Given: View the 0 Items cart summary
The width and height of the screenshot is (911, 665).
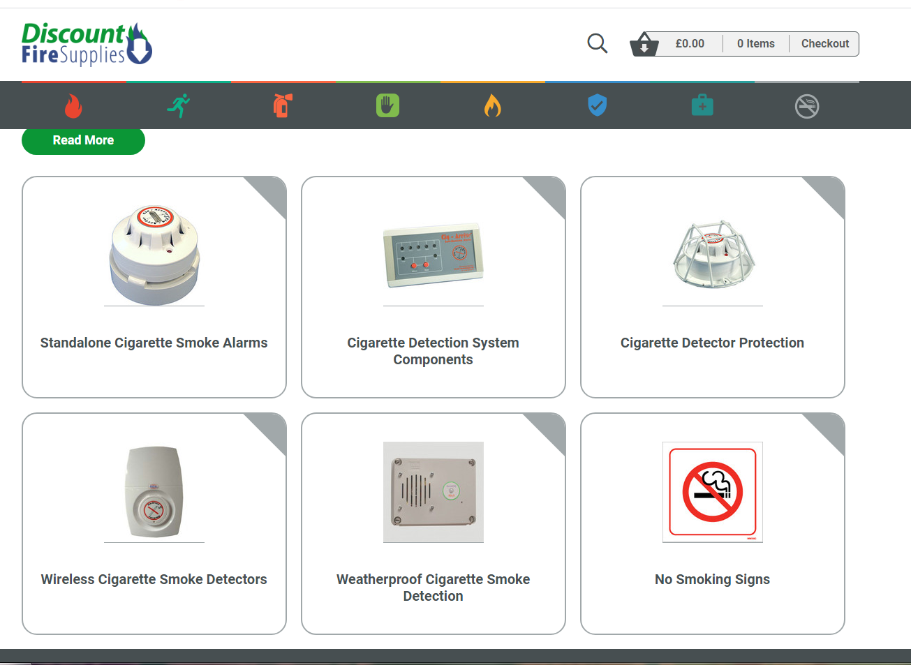Looking at the screenshot, I should tap(755, 43).
